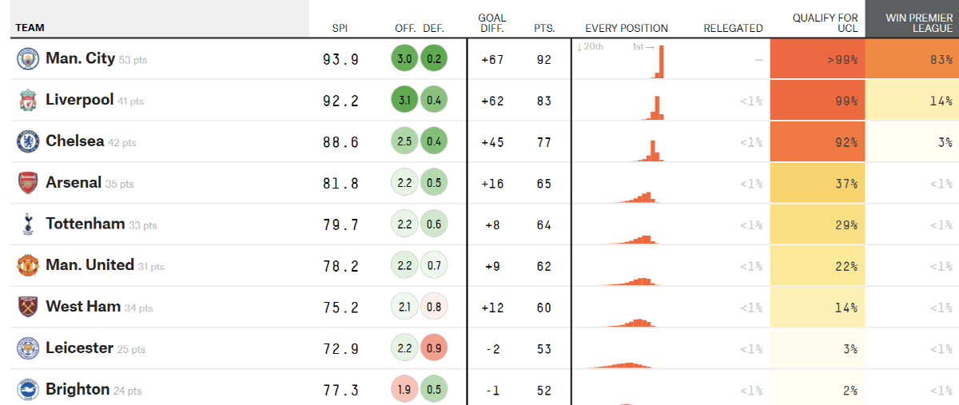Click the Liverpool club crest

point(28,101)
